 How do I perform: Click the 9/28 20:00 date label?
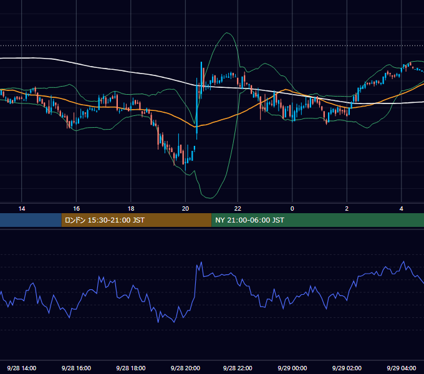point(186,368)
